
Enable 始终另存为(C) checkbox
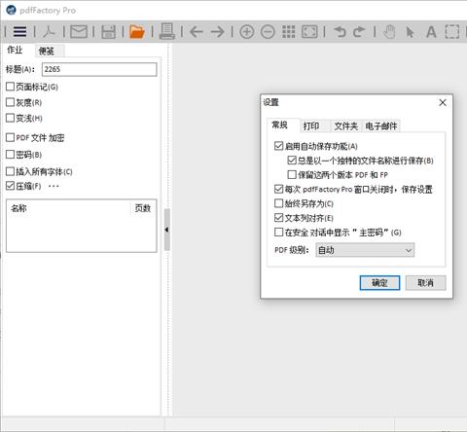(x=278, y=203)
